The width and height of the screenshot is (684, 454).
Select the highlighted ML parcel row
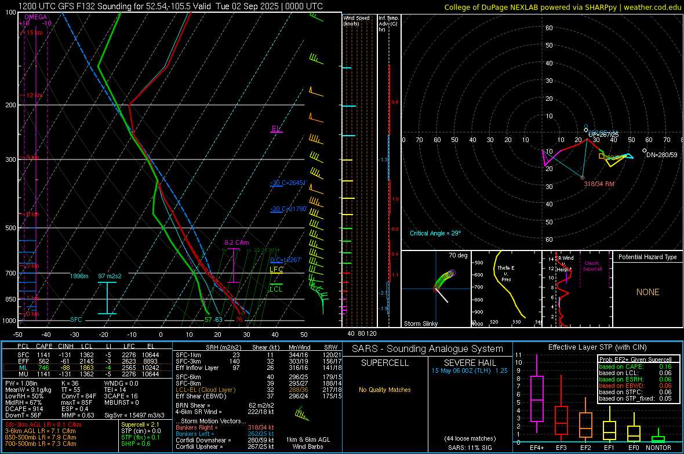pyautogui.click(x=88, y=368)
